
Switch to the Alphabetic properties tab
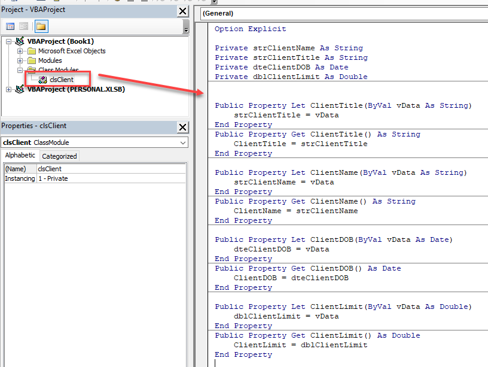click(x=20, y=155)
